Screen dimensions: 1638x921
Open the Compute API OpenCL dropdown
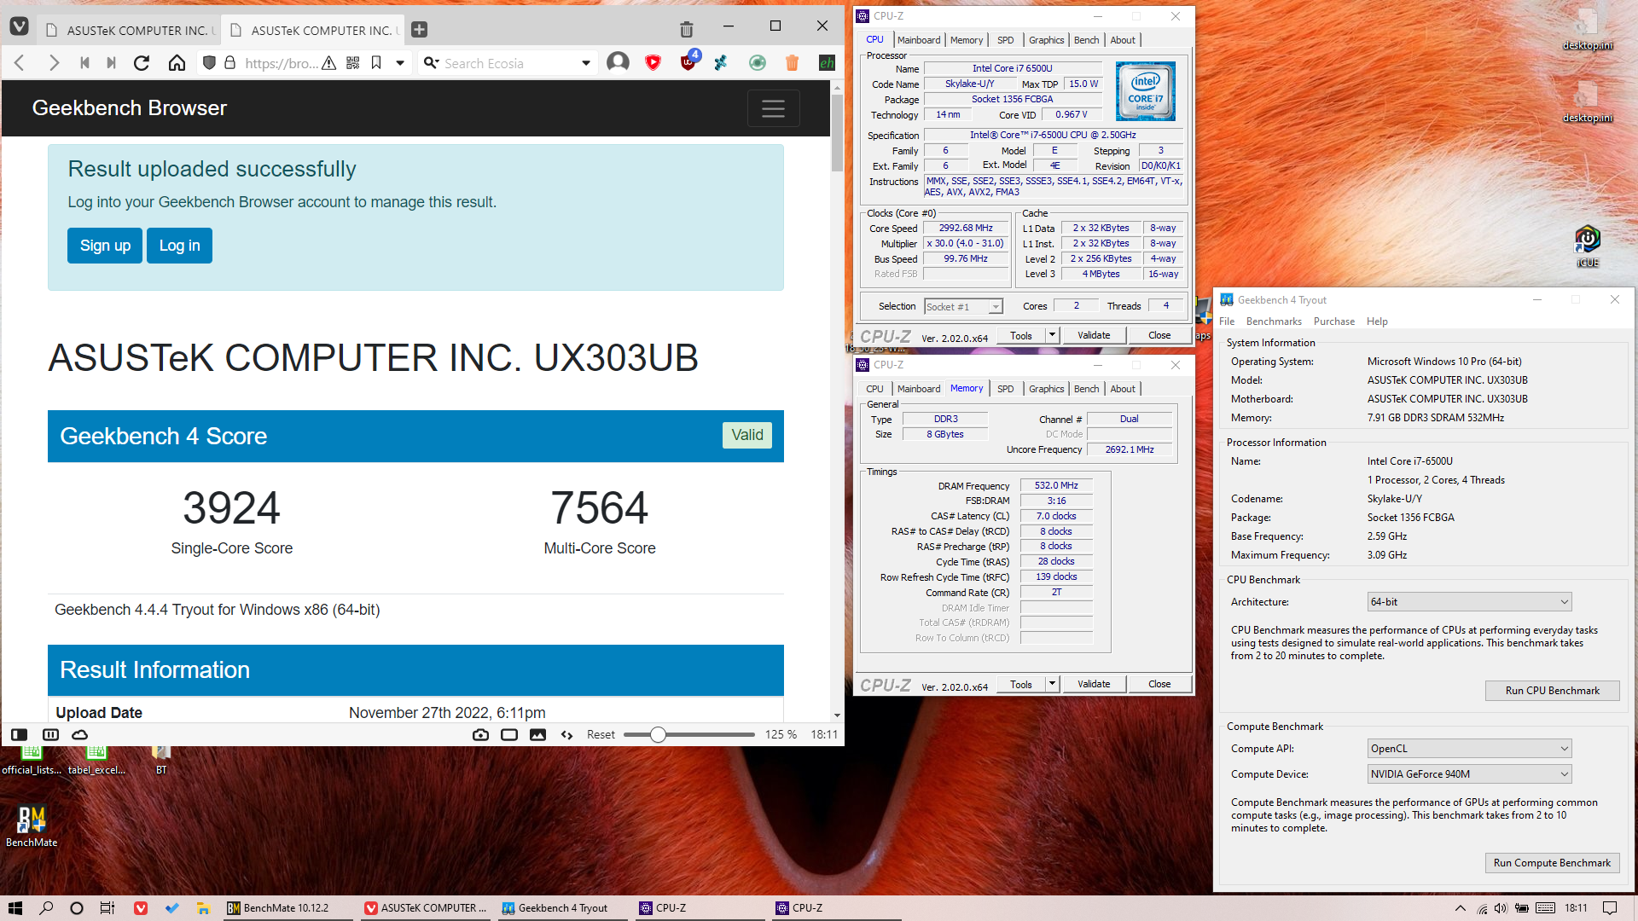pos(1469,749)
